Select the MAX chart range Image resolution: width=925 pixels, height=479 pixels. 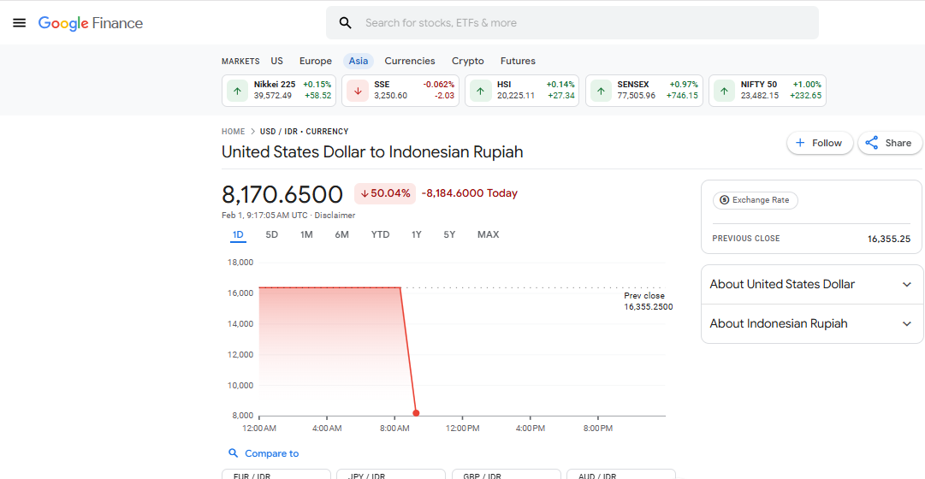click(x=488, y=234)
